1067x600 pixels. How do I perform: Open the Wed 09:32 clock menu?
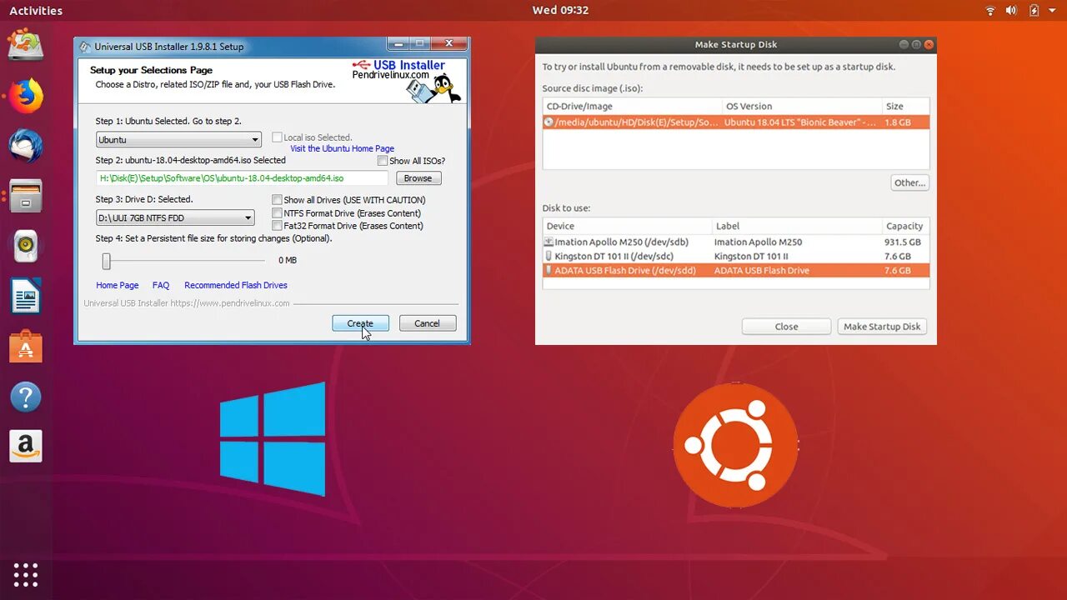point(560,11)
